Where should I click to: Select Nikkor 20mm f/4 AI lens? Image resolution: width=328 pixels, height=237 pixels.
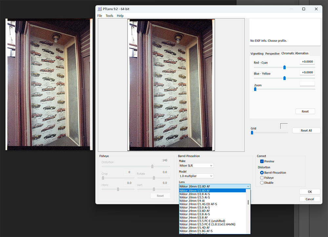coord(212,201)
